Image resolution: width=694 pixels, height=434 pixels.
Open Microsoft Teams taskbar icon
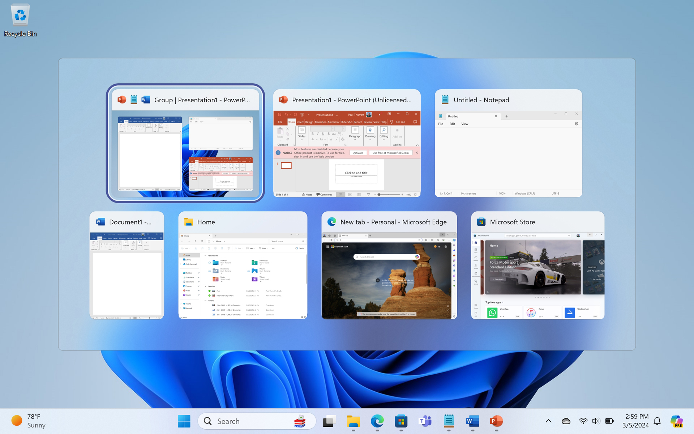[x=425, y=421]
